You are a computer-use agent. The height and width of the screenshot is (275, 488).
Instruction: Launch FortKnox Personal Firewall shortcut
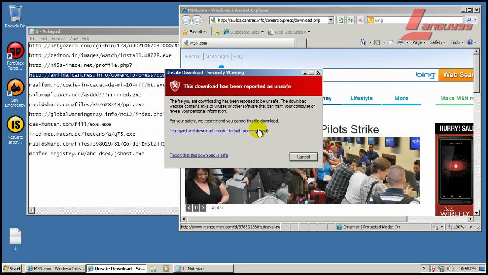(15, 56)
